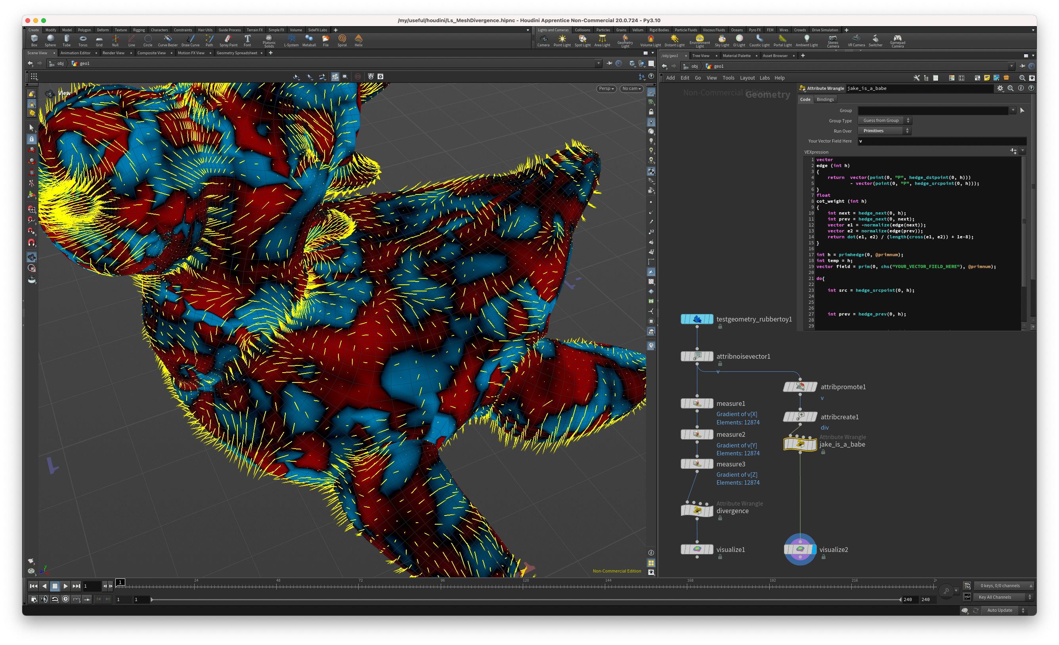The width and height of the screenshot is (1059, 645).
Task: Toggle real-time playback clock icon
Action: point(65,599)
